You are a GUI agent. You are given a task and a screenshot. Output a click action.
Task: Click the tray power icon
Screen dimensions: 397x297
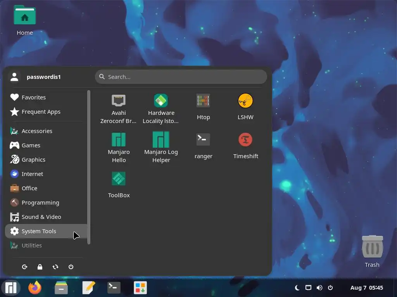click(x=330, y=287)
